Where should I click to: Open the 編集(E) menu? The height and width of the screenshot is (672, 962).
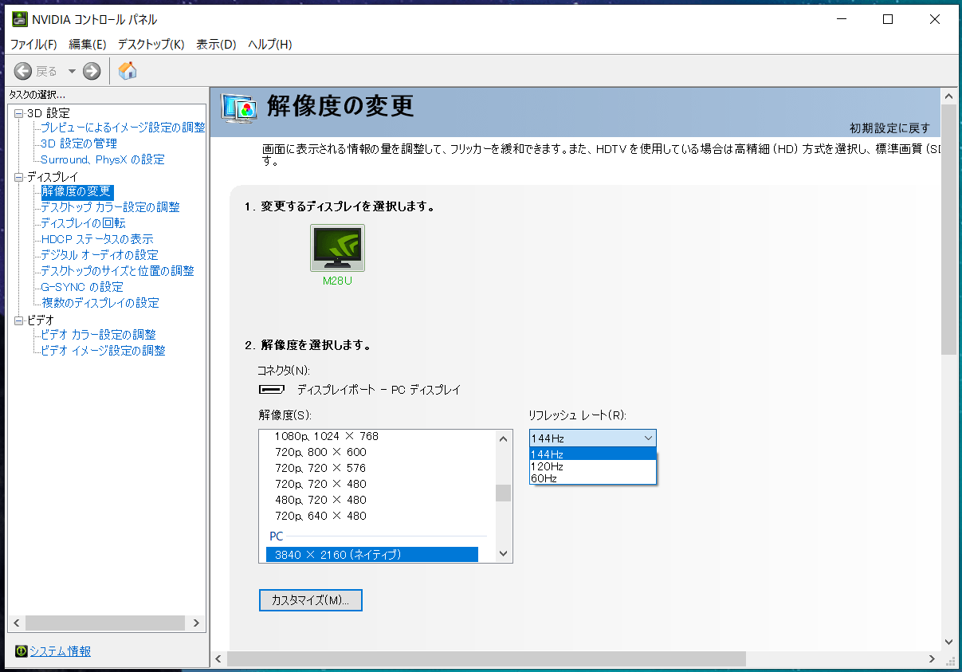click(88, 45)
